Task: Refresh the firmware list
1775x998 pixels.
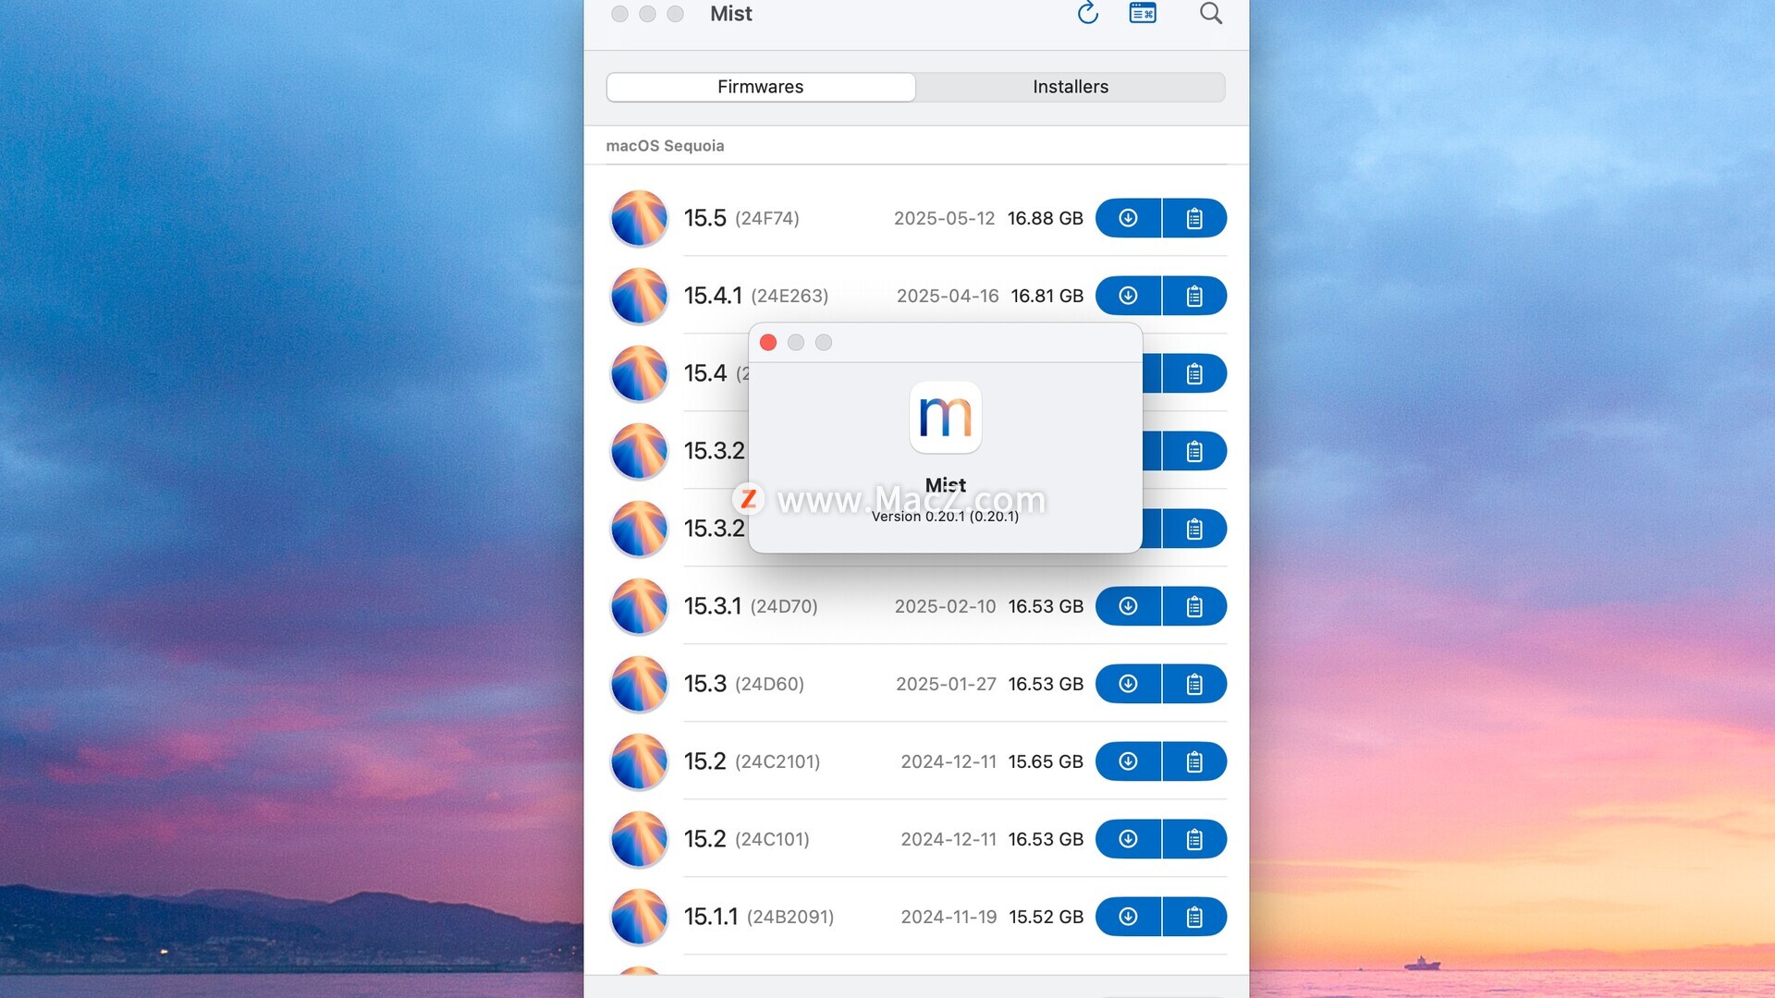Action: tap(1088, 13)
